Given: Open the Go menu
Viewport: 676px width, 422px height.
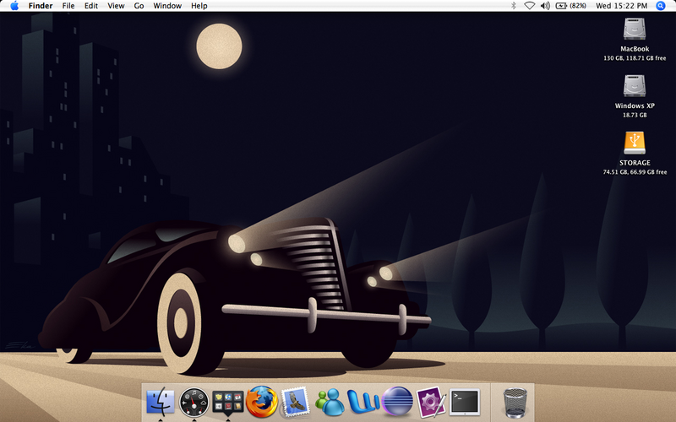Looking at the screenshot, I should point(139,6).
